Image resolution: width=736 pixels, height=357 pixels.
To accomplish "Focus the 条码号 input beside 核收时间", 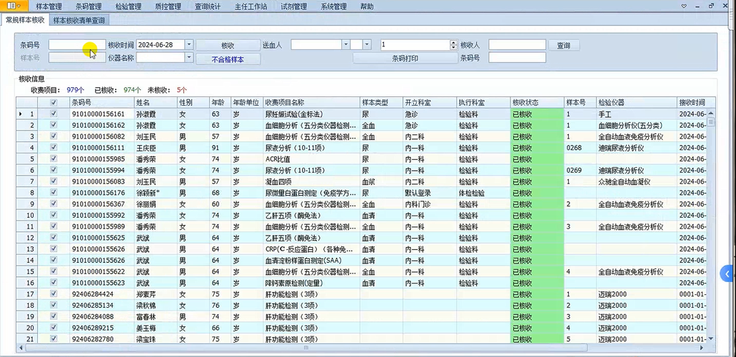I will [77, 44].
